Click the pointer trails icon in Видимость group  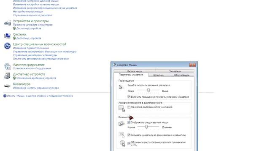(x=121, y=123)
